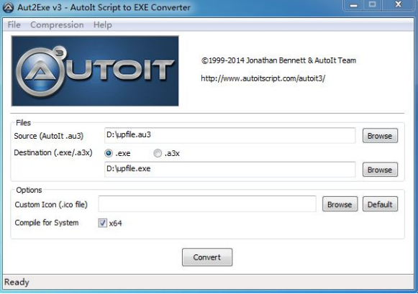Image resolution: width=418 pixels, height=294 pixels.
Task: Click the autoitscript.com URL text
Action: click(263, 78)
